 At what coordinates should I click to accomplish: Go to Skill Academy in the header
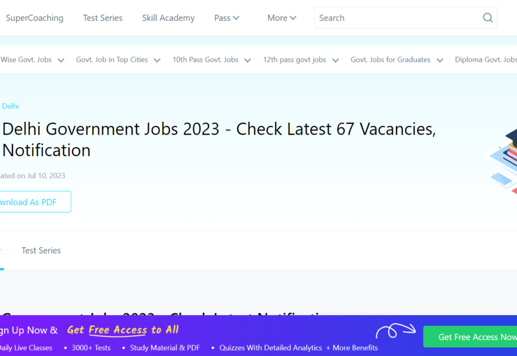pos(168,18)
